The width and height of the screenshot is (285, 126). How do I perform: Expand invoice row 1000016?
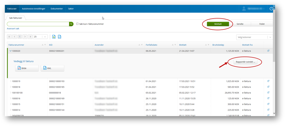11,99
